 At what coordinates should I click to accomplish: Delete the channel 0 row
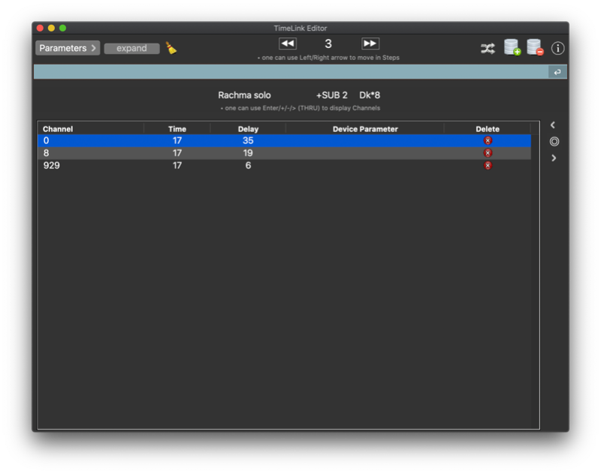488,141
